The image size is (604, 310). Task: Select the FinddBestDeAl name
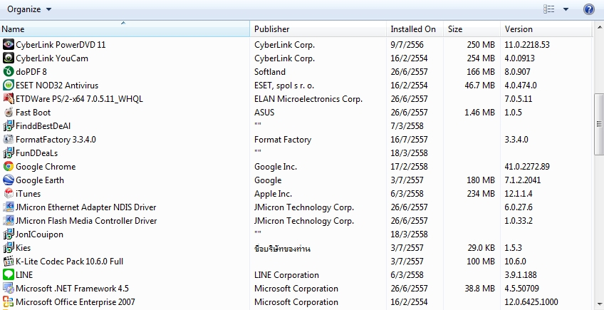pyautogui.click(x=43, y=125)
